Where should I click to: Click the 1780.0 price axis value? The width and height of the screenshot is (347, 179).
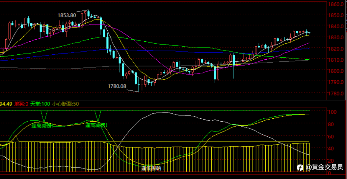pyautogui.click(x=336, y=93)
